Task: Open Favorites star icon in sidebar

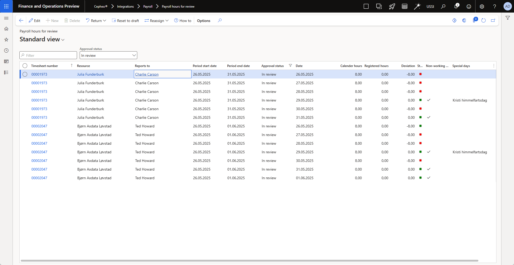Action: (6, 40)
